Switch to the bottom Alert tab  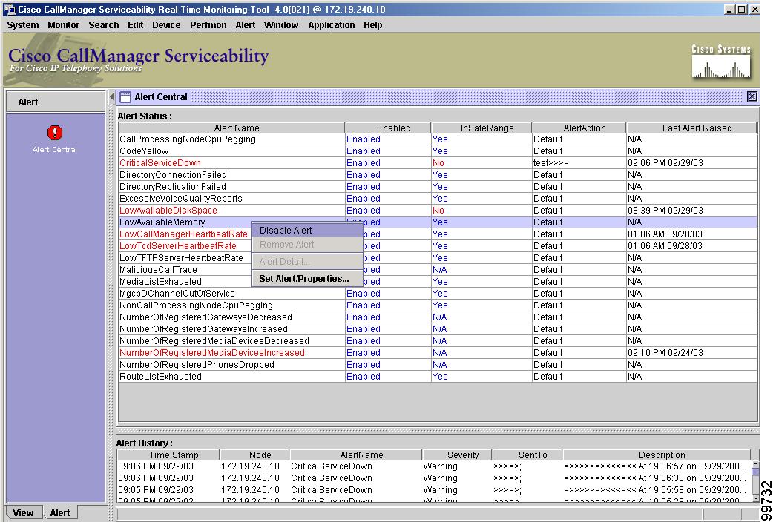point(60,512)
